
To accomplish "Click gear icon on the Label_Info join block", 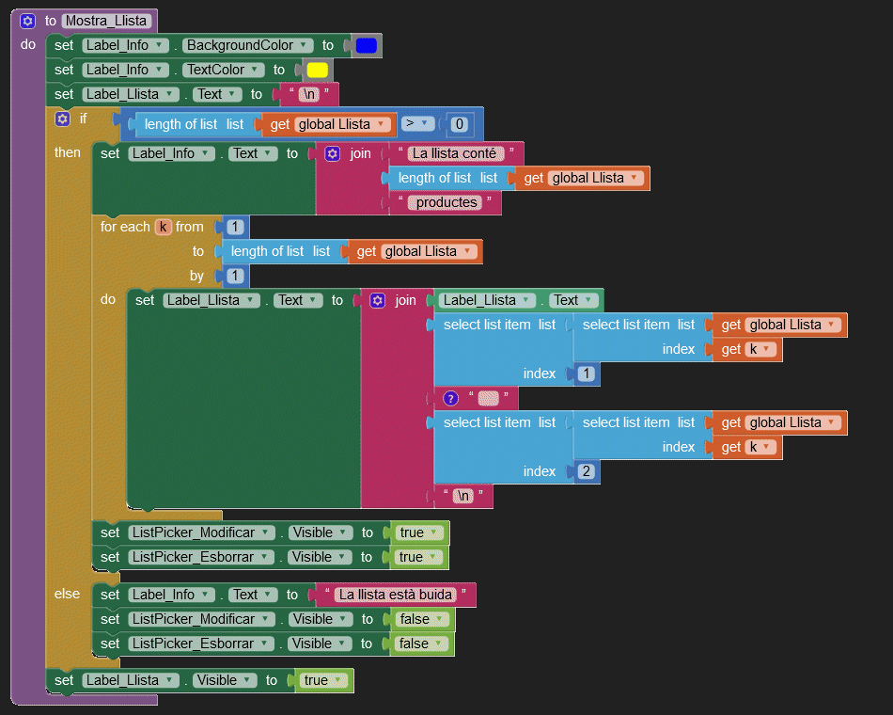I will pos(332,153).
